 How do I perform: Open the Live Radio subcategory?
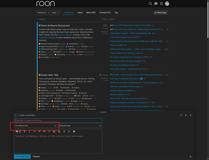pos(45,57)
